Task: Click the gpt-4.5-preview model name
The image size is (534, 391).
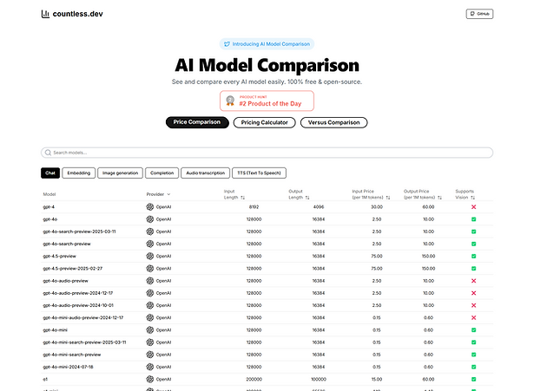Action: [60, 256]
